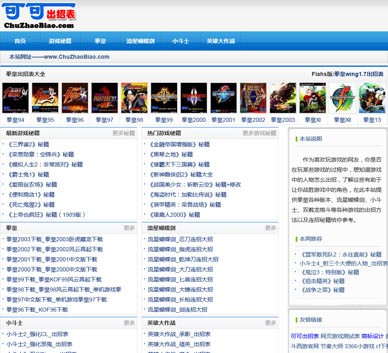
Task: Open 流星蝴蝶剑_忍刀连招大招 link
Action: coord(180,239)
